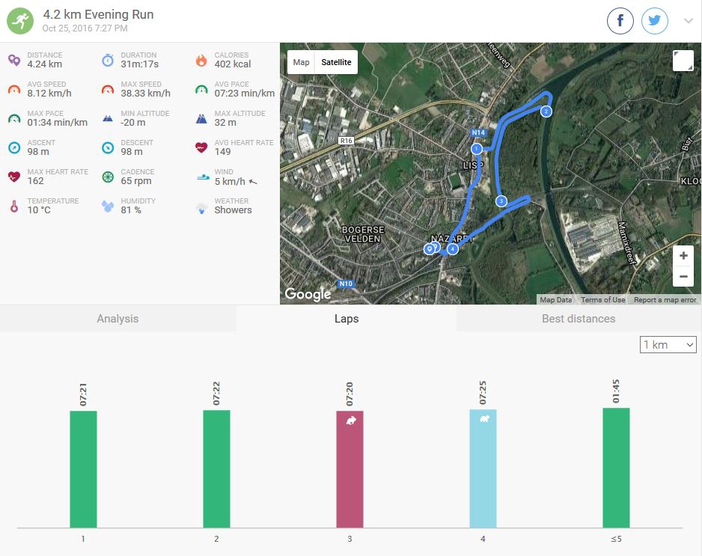Select the Laps tab
The image size is (702, 556).
346,319
